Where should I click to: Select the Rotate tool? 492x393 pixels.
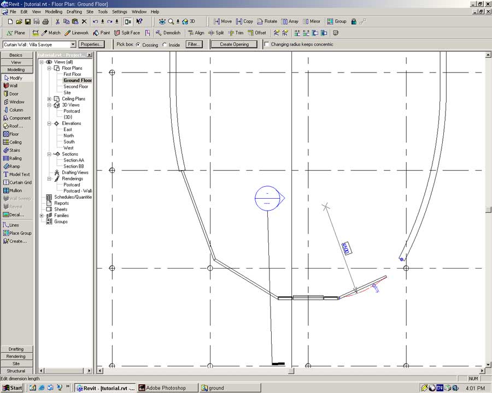(x=267, y=22)
